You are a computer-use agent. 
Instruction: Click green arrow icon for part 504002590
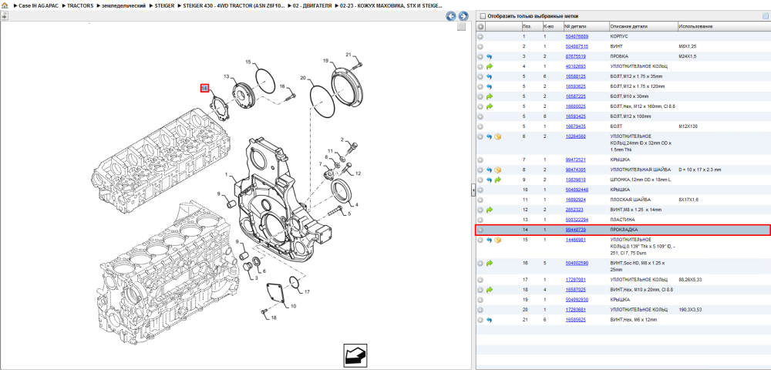490,264
